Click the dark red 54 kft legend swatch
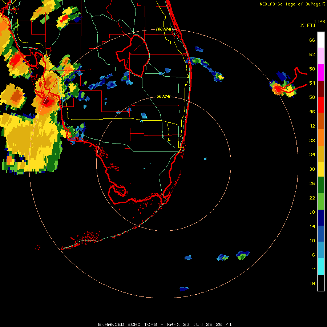 (321, 89)
